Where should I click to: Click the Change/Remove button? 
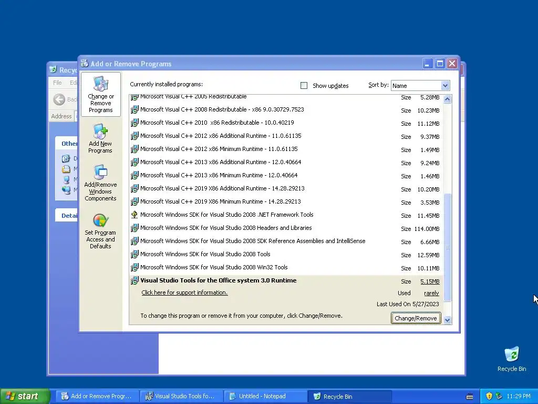pyautogui.click(x=416, y=318)
